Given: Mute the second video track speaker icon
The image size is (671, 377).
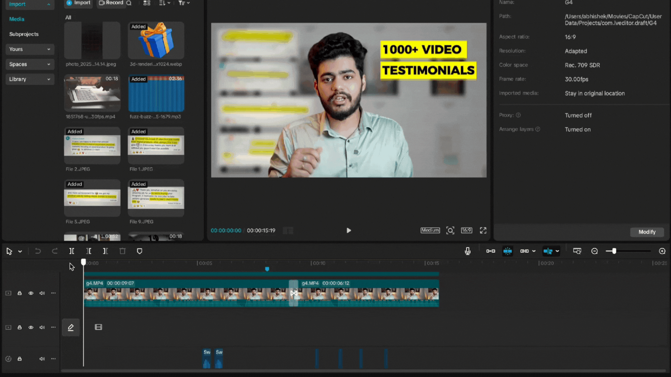Looking at the screenshot, I should pyautogui.click(x=42, y=327).
